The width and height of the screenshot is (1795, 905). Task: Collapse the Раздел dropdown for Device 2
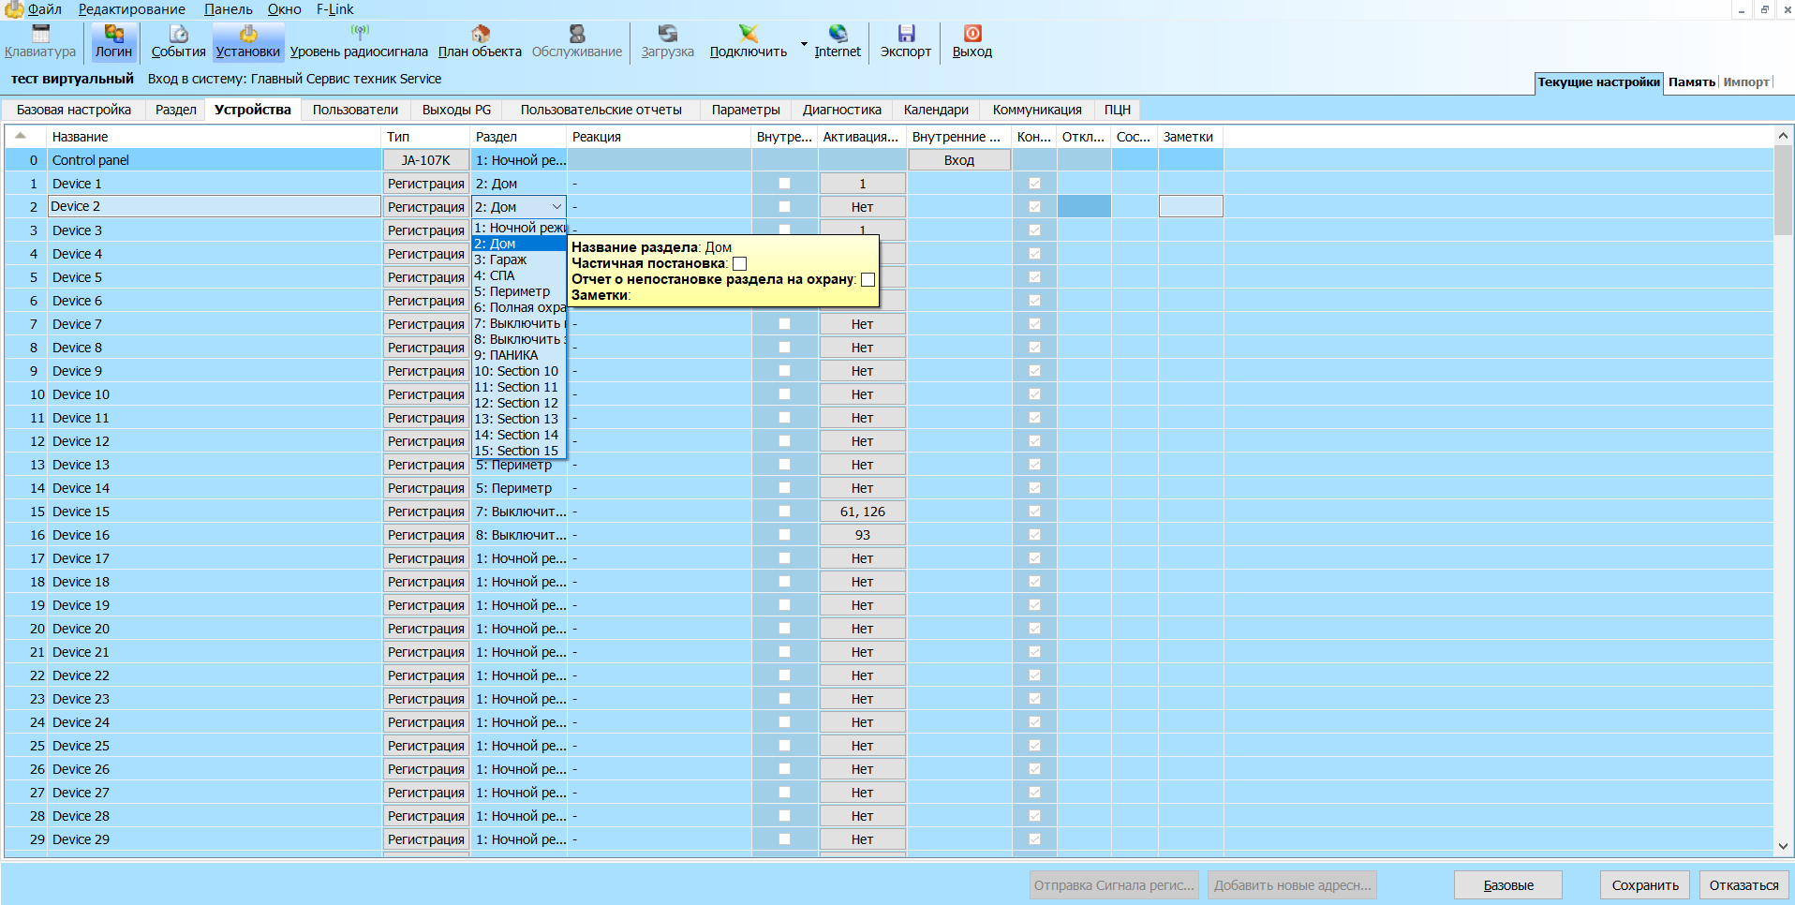tap(556, 207)
